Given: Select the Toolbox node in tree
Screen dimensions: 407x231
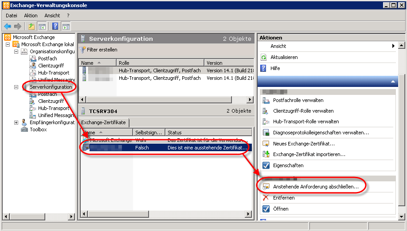Looking at the screenshot, I should tap(38, 129).
